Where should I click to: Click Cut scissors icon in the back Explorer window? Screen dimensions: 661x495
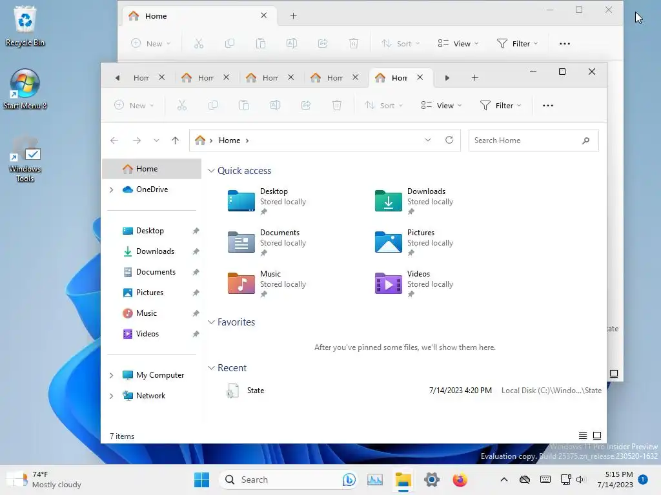click(x=199, y=43)
